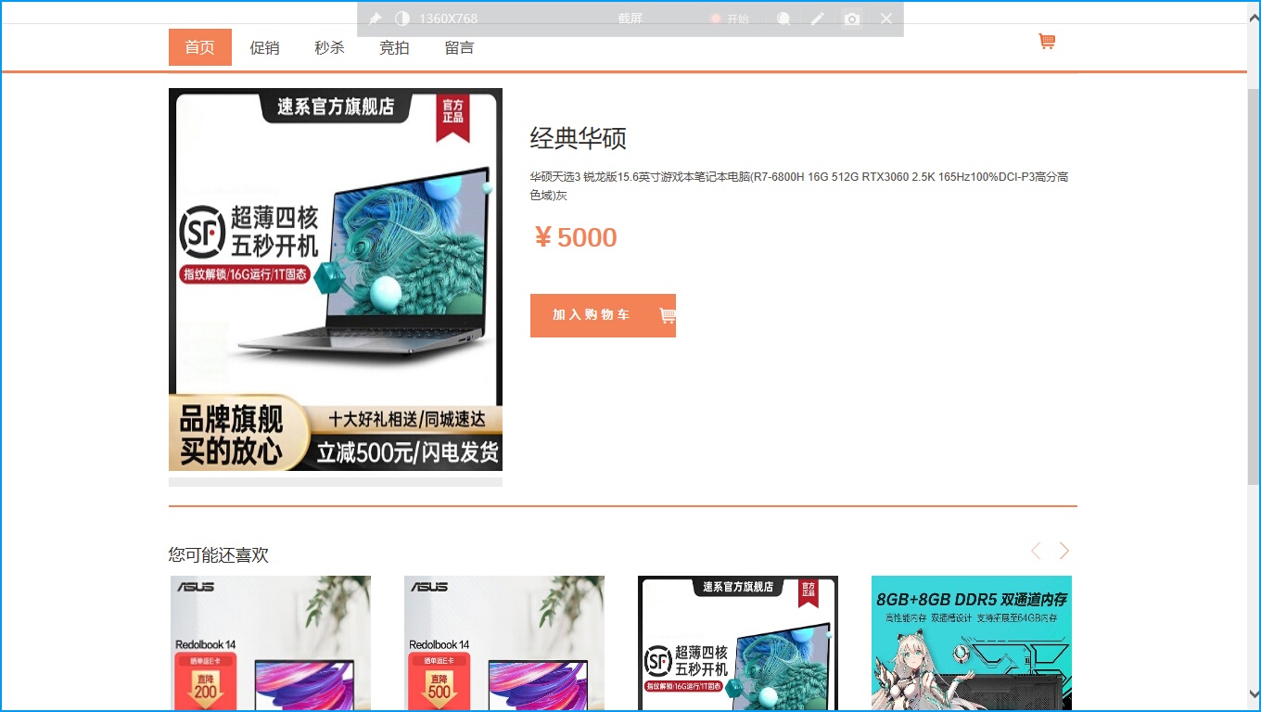
Task: Open the 8GB+8GB DDR5 双通道内存 thumbnail
Action: (972, 643)
